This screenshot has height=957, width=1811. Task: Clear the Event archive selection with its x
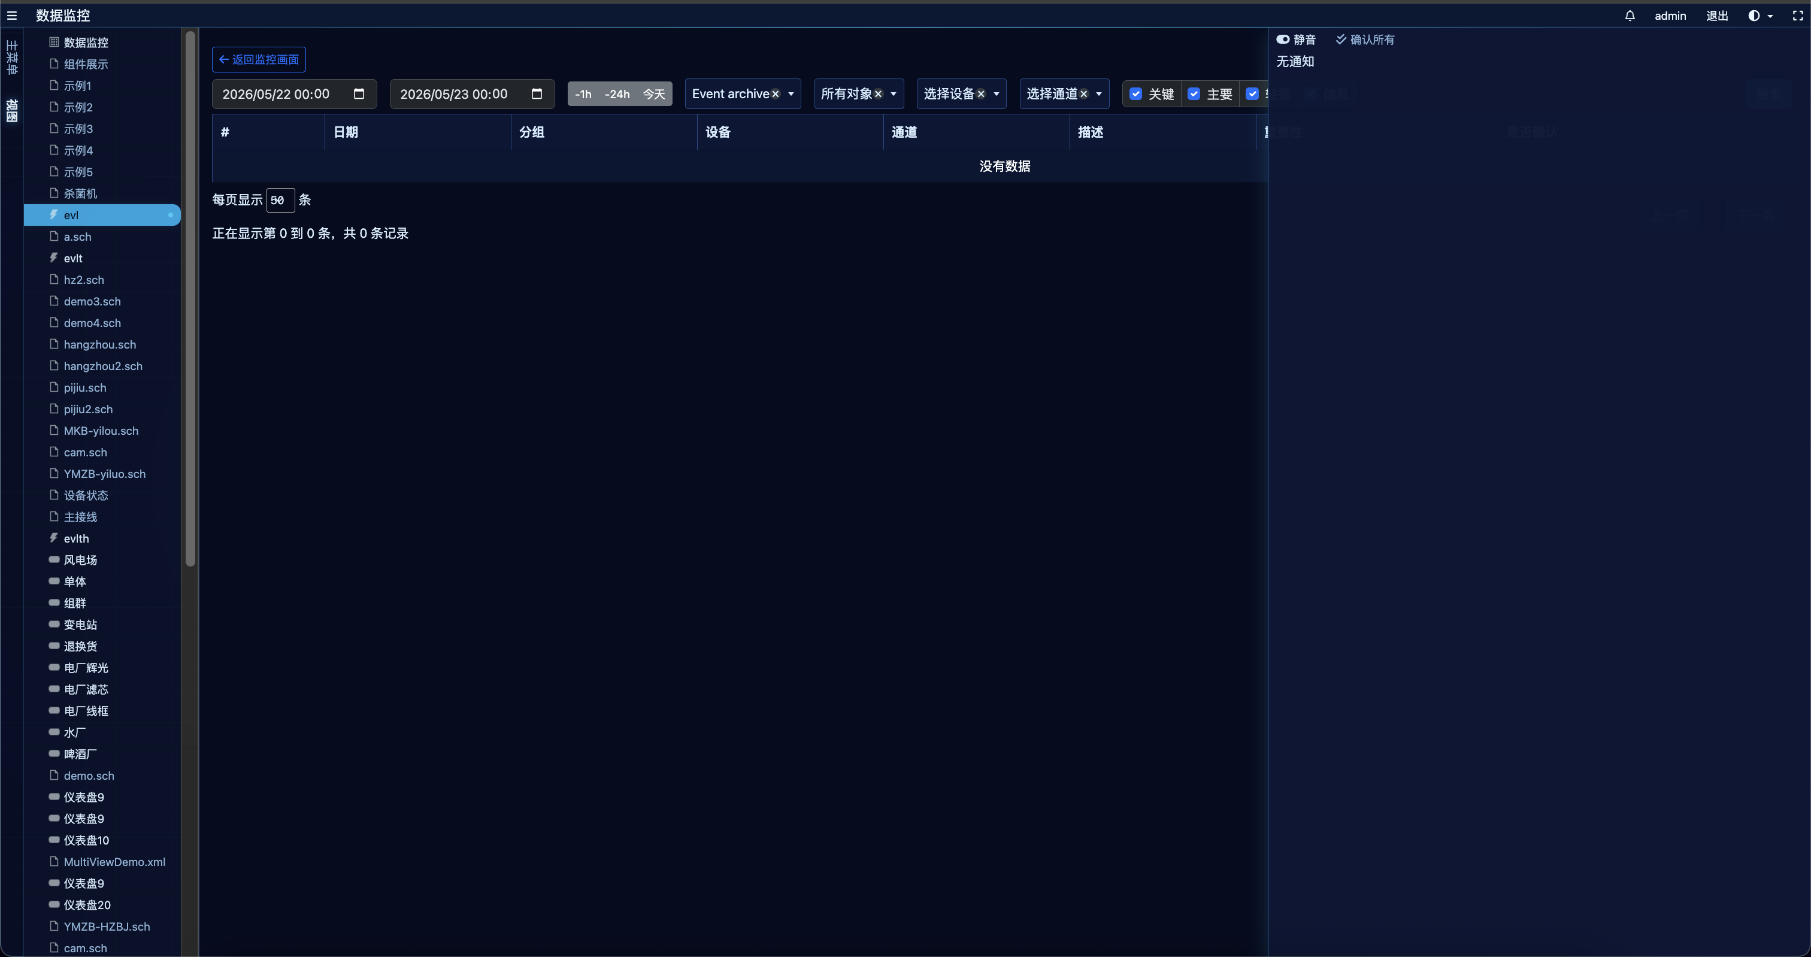pyautogui.click(x=776, y=94)
